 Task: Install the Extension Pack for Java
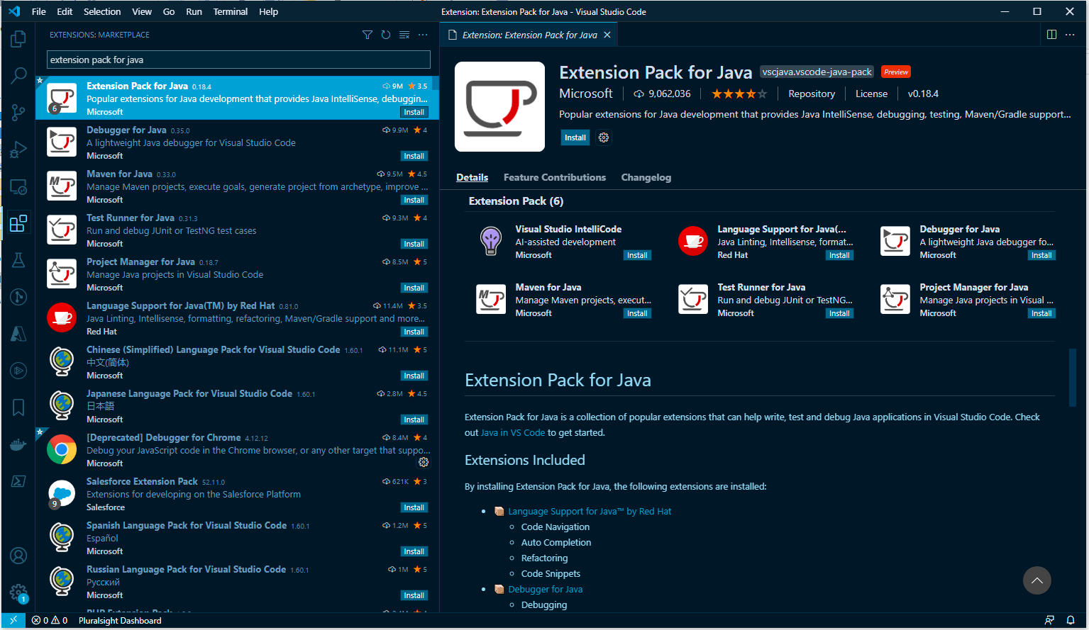575,137
